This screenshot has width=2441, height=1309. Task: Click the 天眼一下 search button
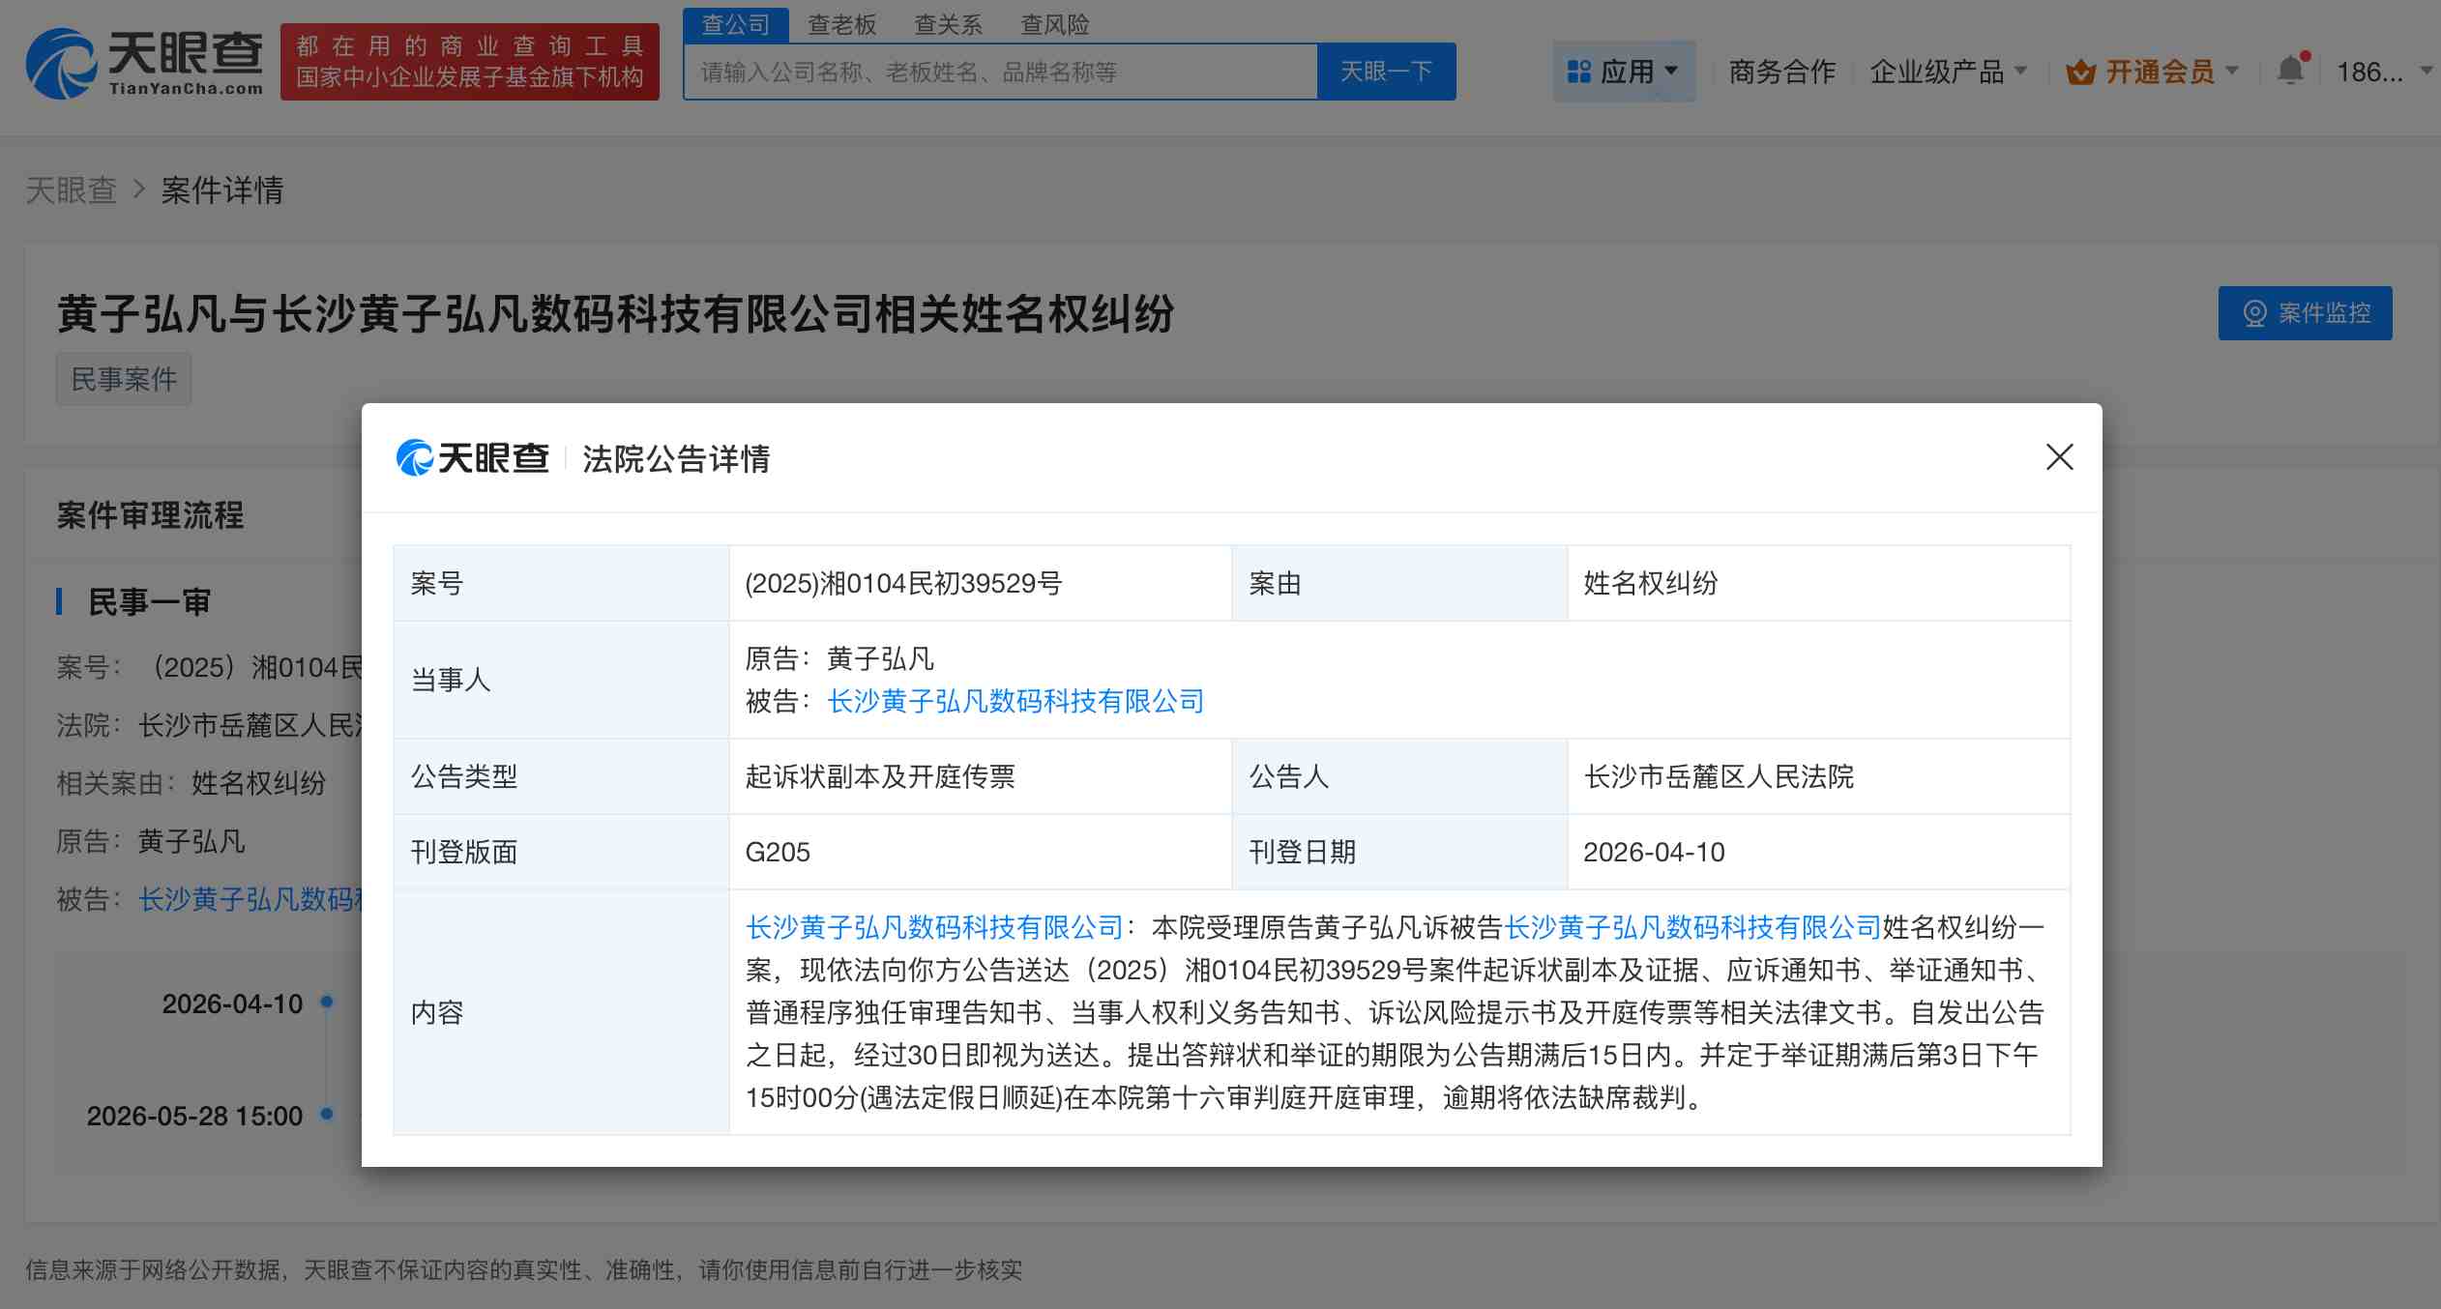click(x=1386, y=71)
